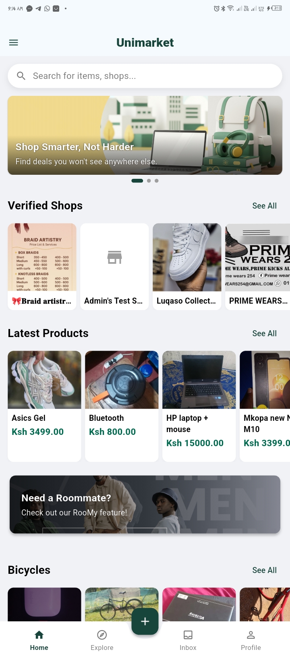Open See All for Bicycles
This screenshot has width=290, height=660.
point(264,570)
